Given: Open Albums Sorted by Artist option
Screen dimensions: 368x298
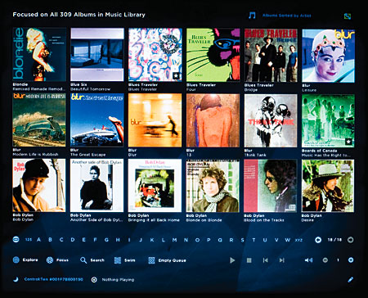Looking at the screenshot, I should pos(287,16).
